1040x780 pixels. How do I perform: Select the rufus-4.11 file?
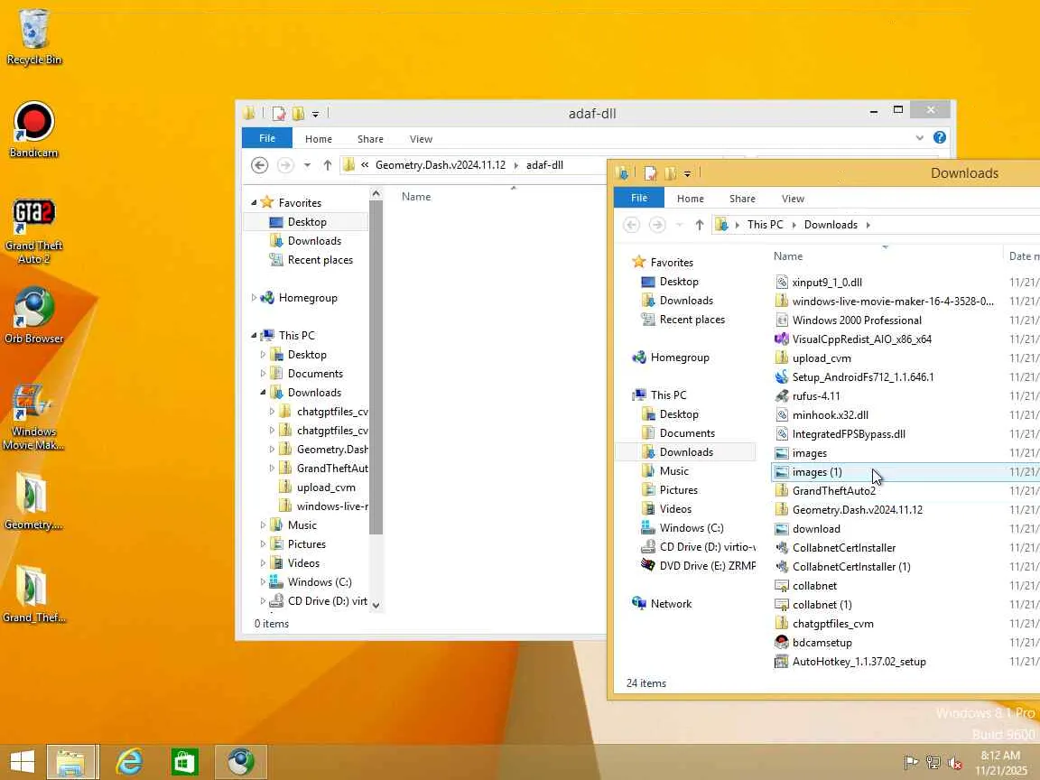pyautogui.click(x=816, y=396)
